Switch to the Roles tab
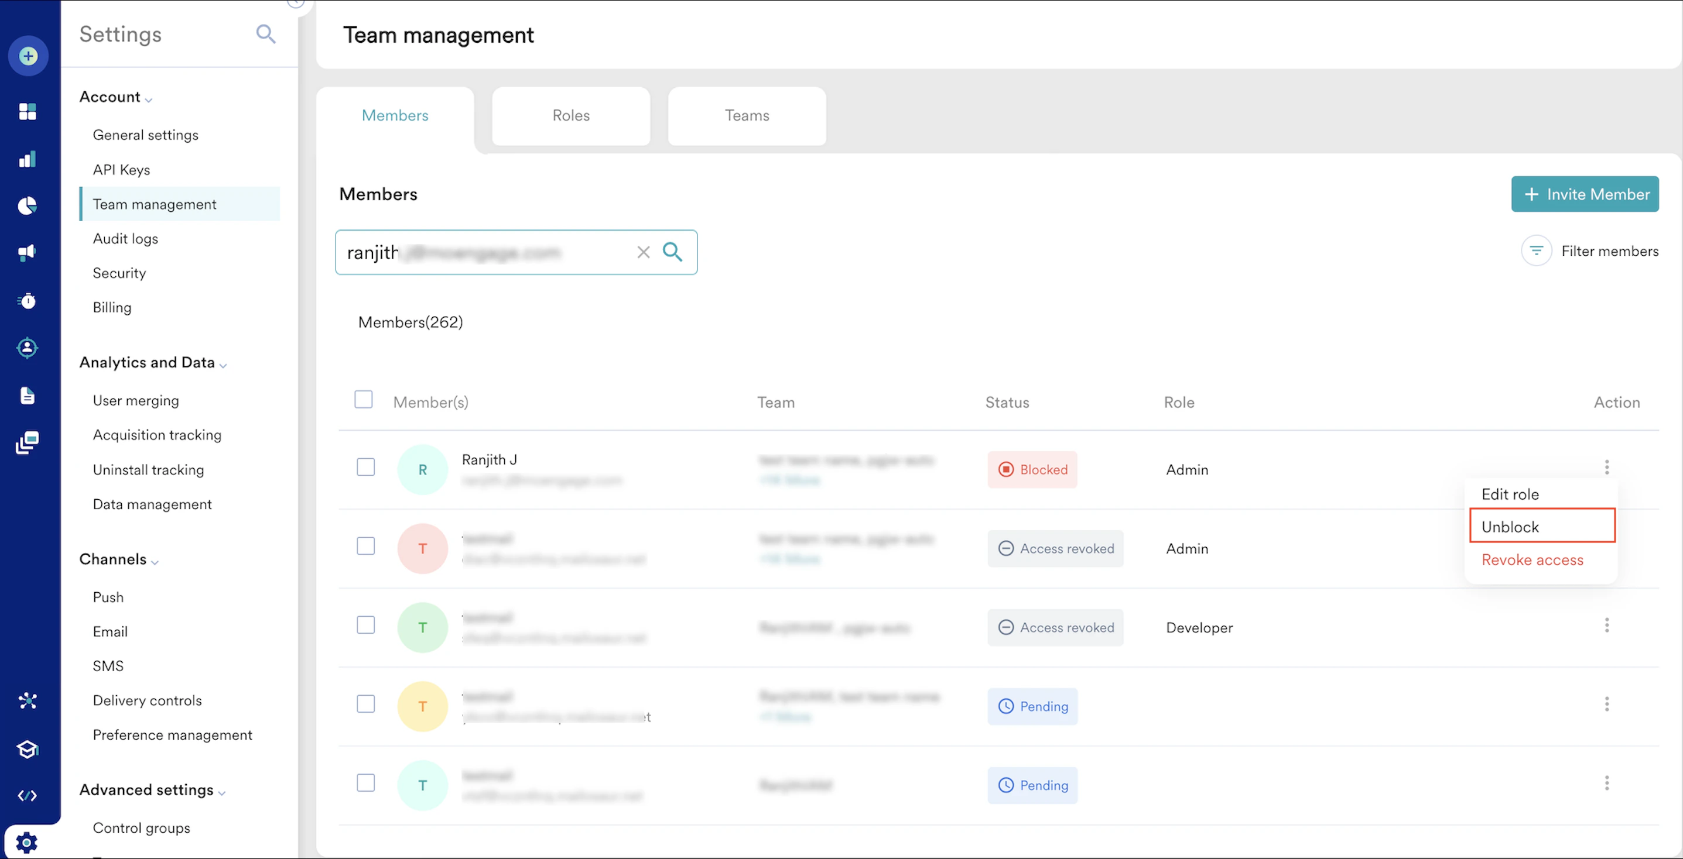 click(570, 115)
